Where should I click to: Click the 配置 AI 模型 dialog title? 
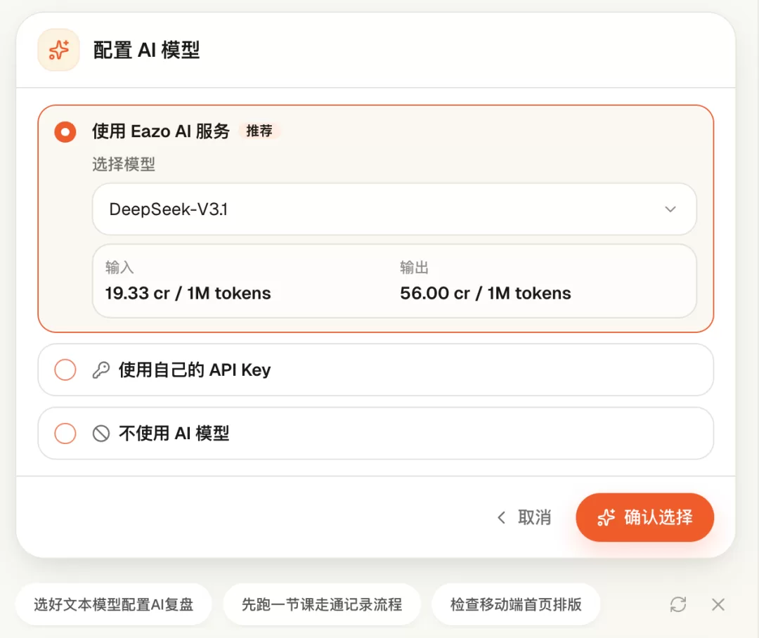(x=146, y=50)
